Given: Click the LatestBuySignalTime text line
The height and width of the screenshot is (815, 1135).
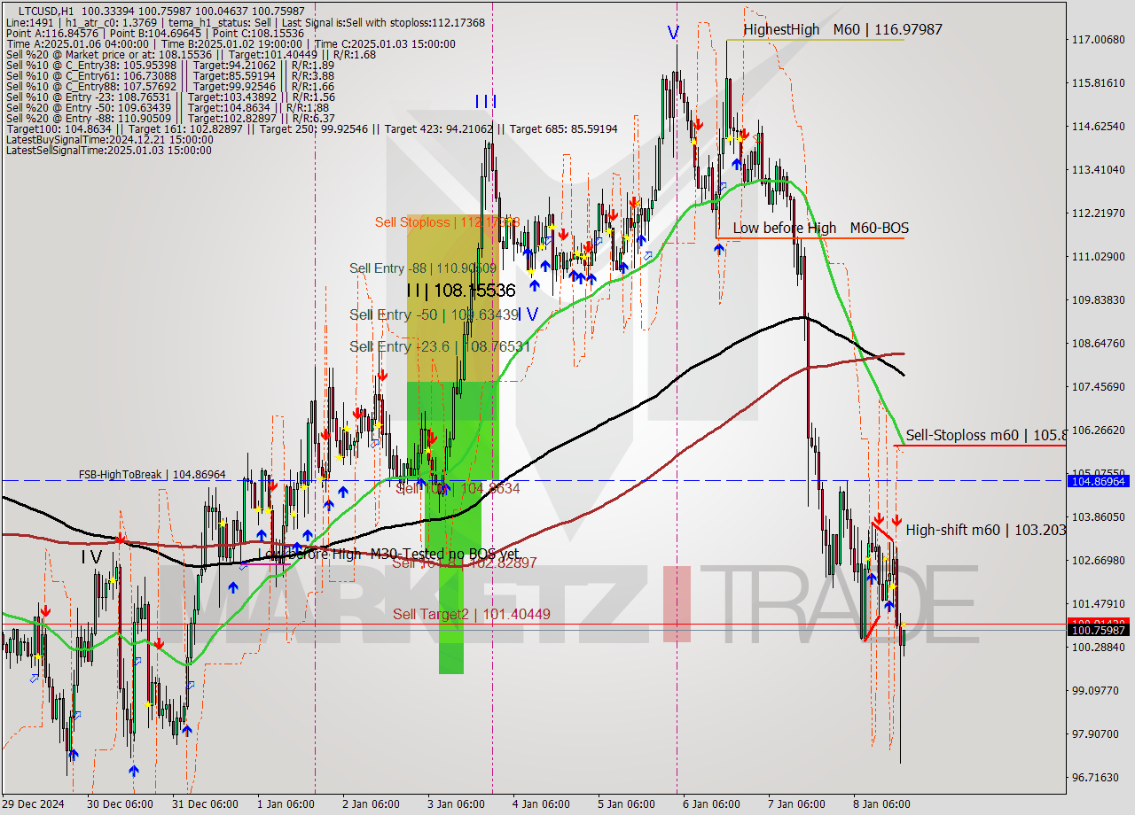Looking at the screenshot, I should tap(109, 140).
